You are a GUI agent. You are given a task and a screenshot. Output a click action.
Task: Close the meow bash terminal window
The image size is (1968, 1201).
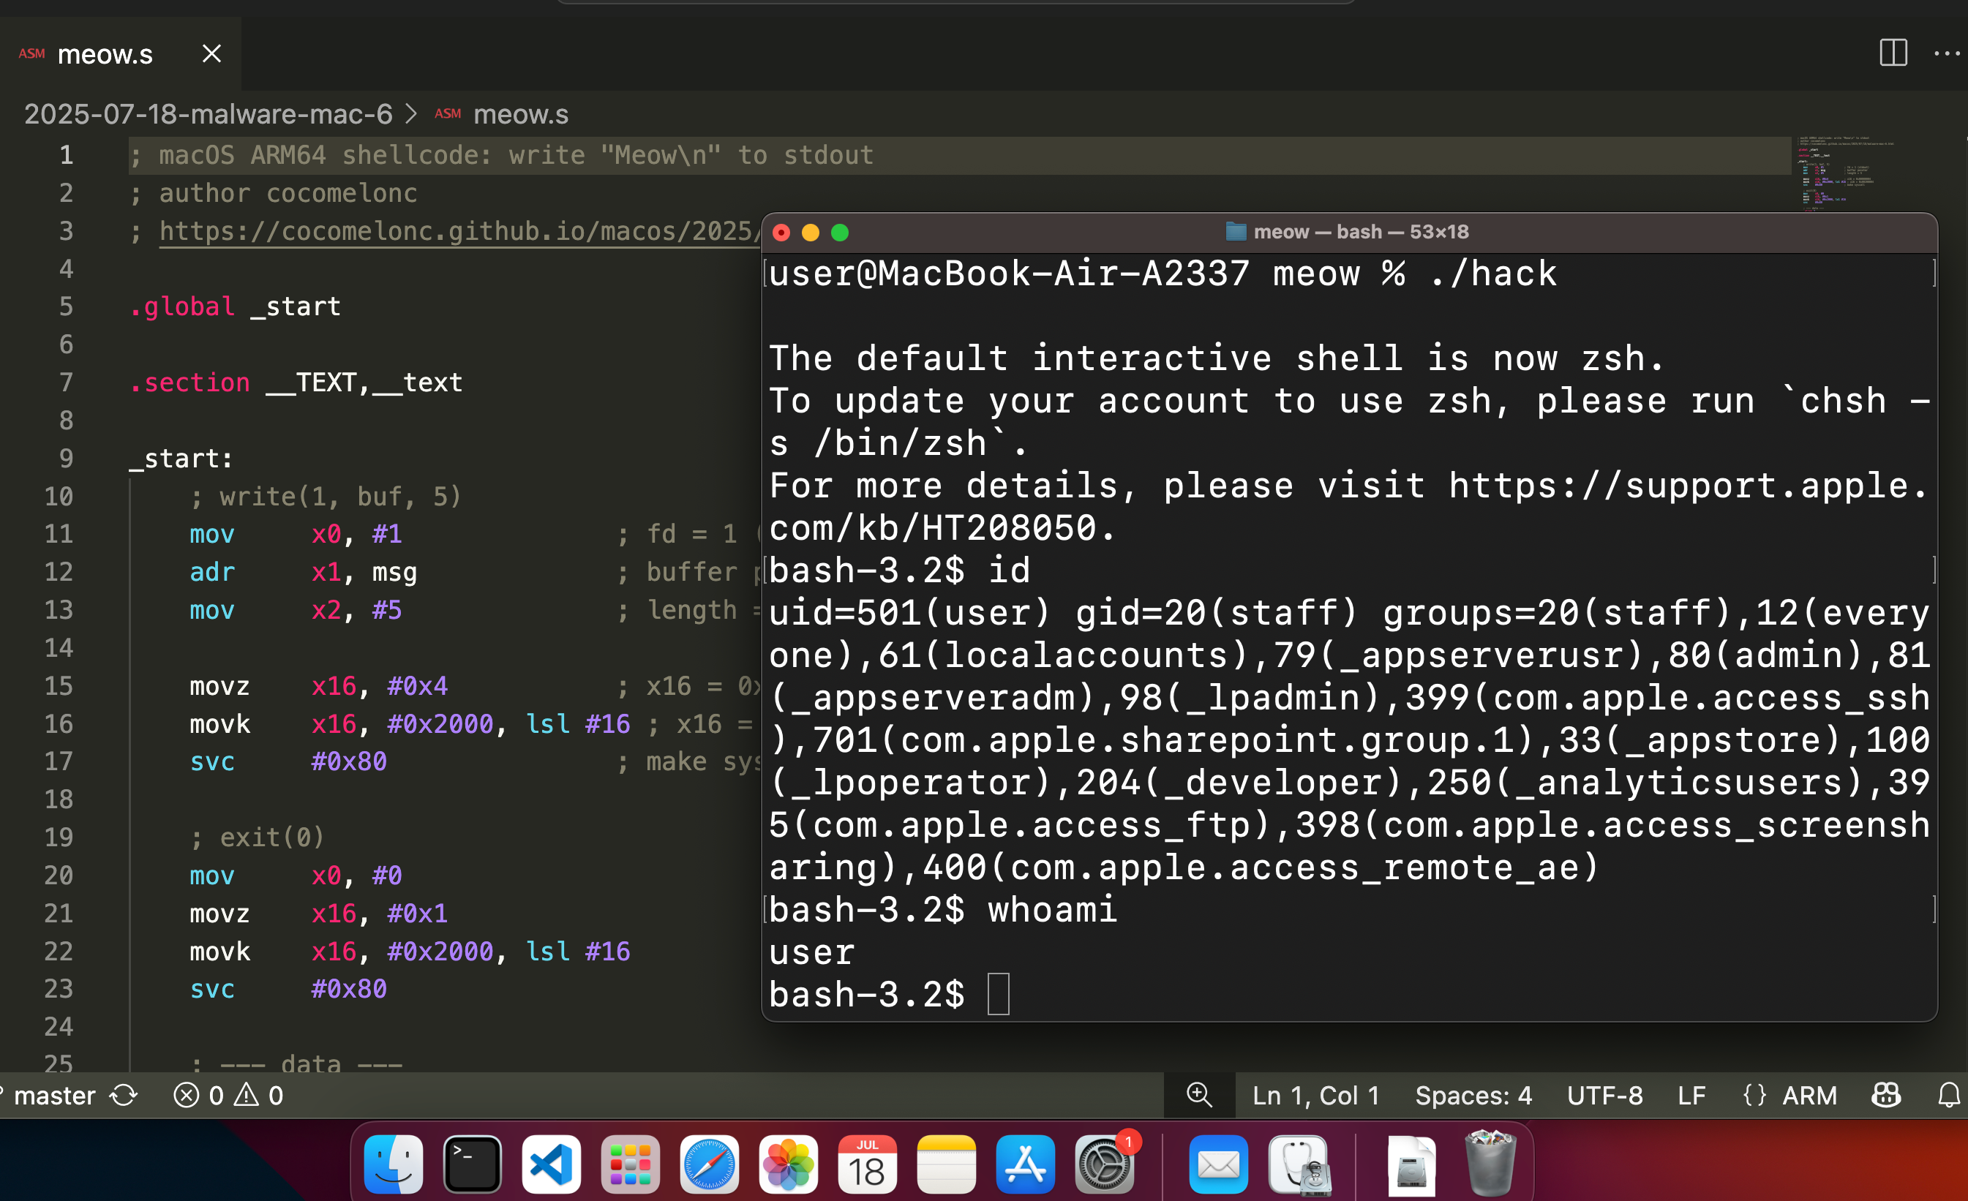[781, 233]
